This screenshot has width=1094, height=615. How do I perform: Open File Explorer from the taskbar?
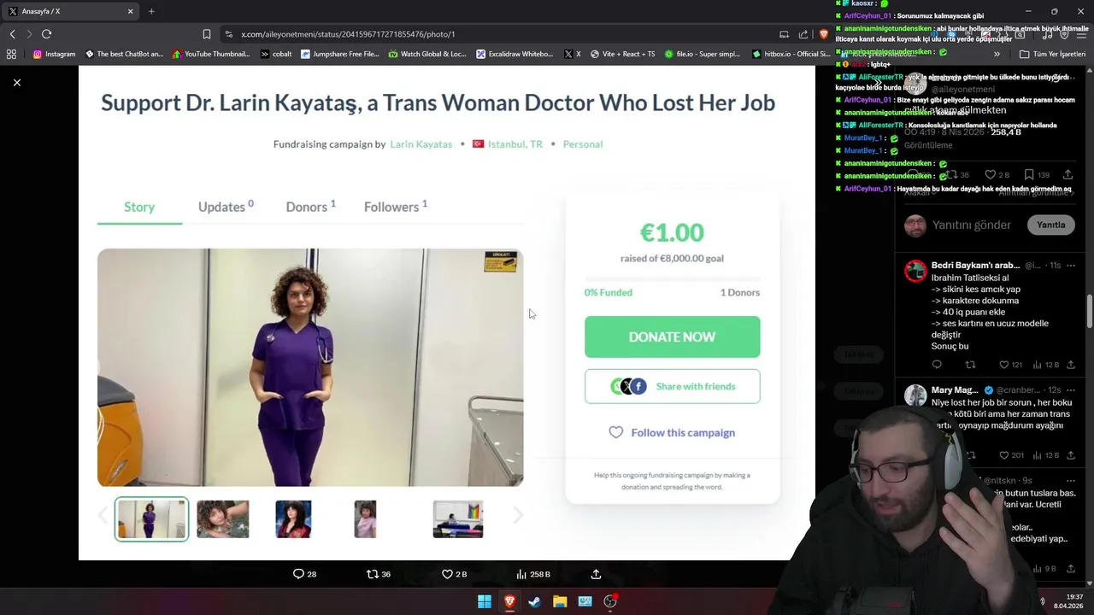tap(560, 601)
